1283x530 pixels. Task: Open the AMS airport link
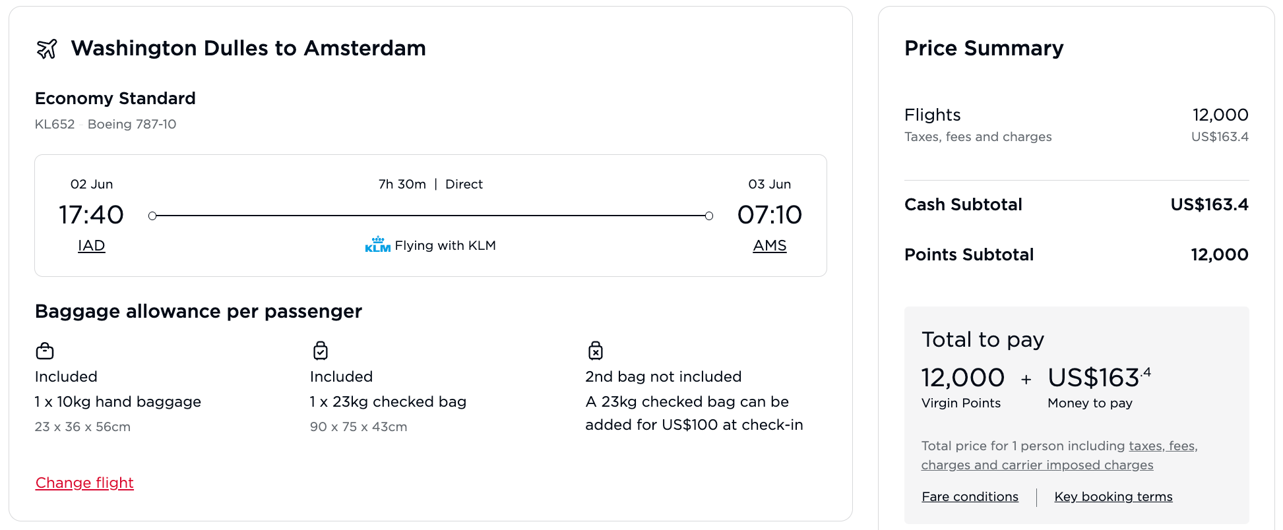[769, 245]
